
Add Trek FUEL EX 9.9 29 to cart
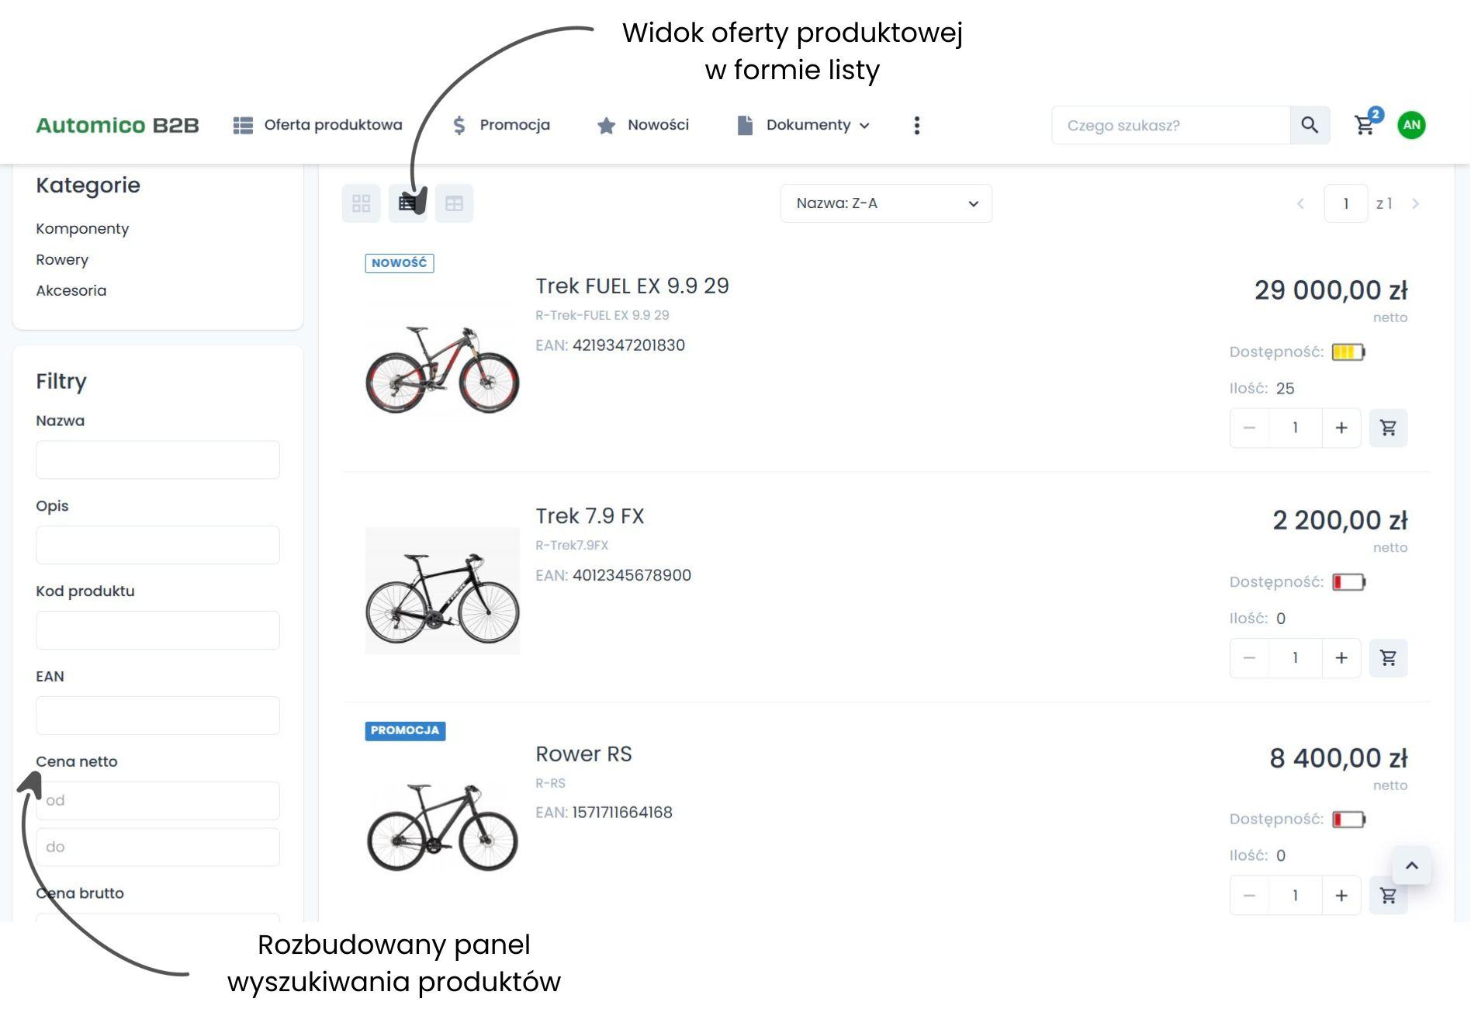(x=1388, y=428)
